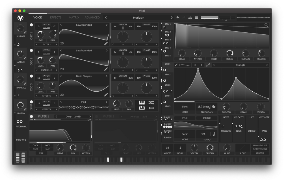Click the next preset arrow beside Horizon
Screen dimensions: 284x181
(172, 17)
